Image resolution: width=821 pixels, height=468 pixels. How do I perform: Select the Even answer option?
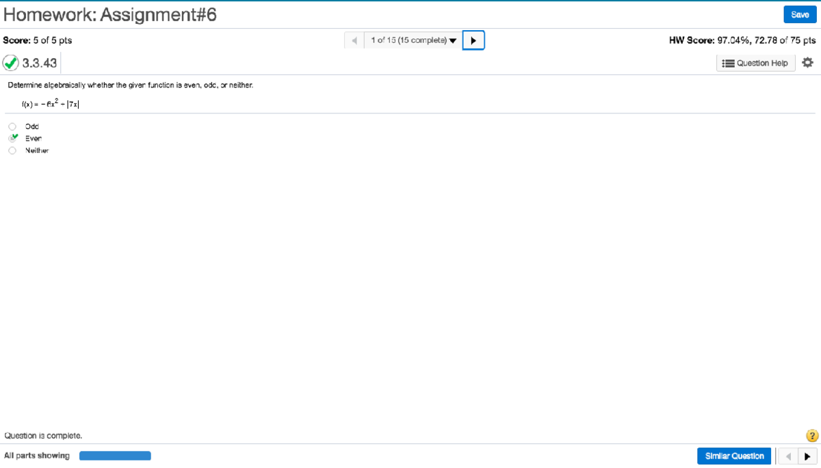(x=12, y=138)
